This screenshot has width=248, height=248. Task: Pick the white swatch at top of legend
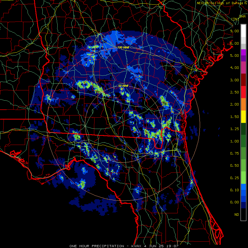pos(243,31)
